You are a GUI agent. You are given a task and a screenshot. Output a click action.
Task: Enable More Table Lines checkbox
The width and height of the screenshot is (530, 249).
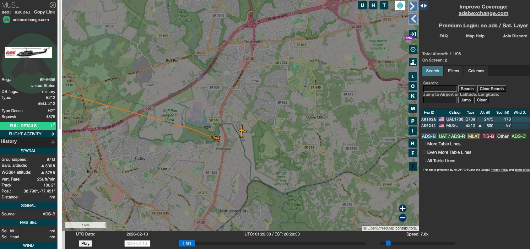[x=424, y=144]
